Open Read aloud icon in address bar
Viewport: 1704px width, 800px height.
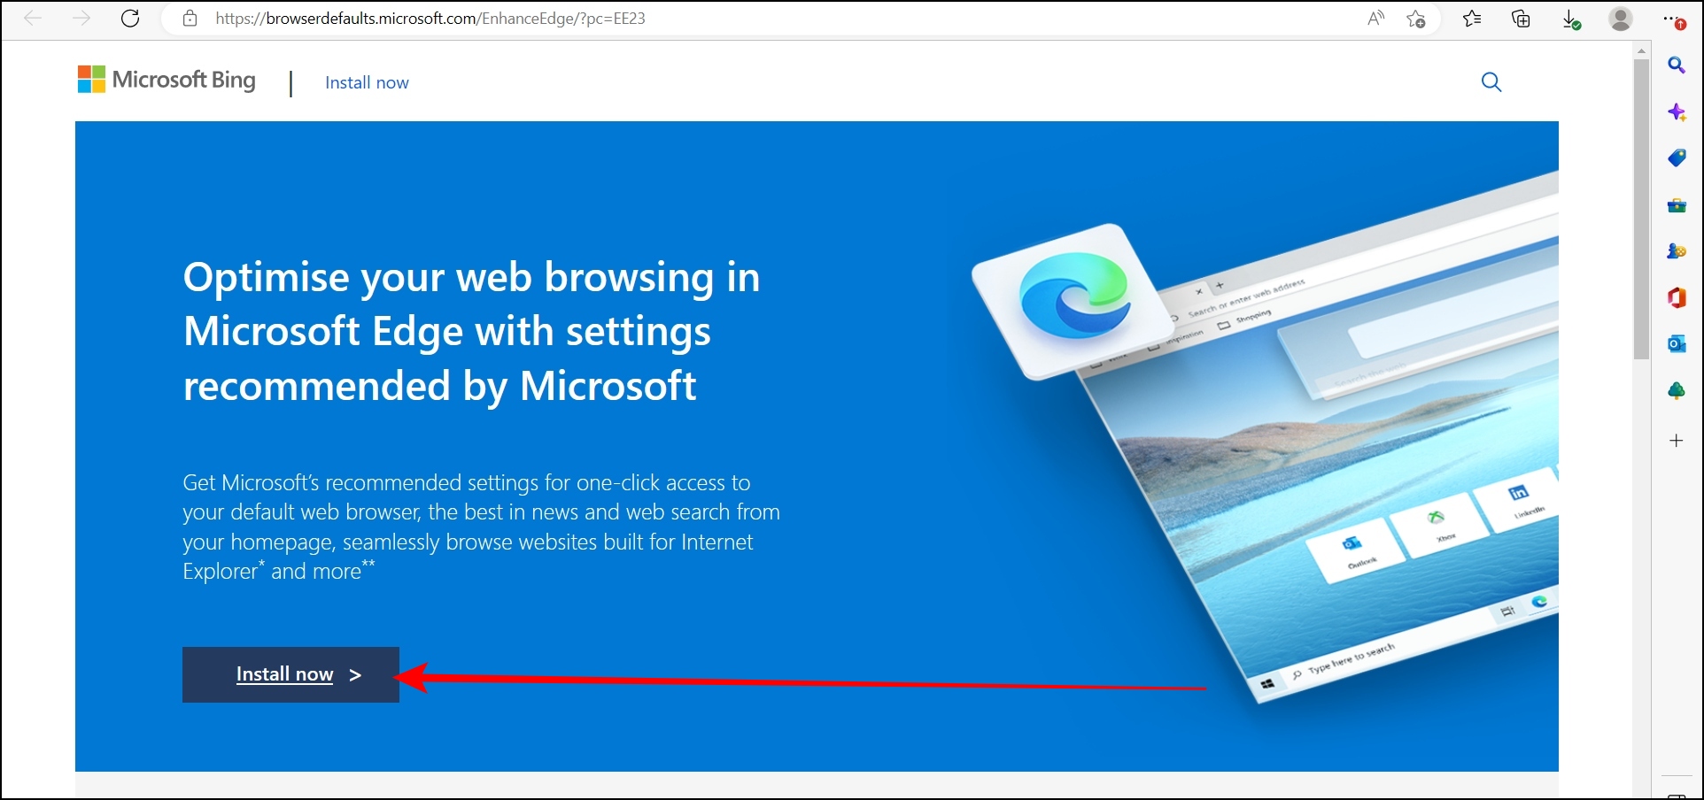(1375, 19)
